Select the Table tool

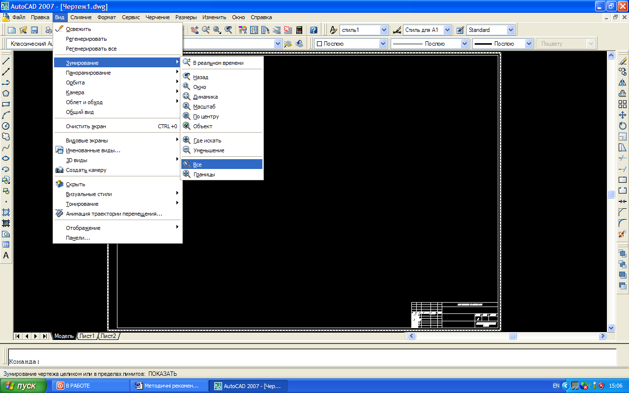pyautogui.click(x=6, y=245)
